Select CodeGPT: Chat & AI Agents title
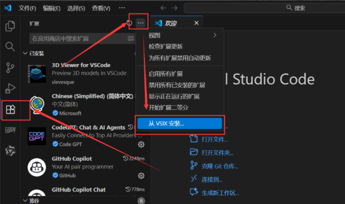Viewport: 345px width, 204px height. (x=89, y=127)
